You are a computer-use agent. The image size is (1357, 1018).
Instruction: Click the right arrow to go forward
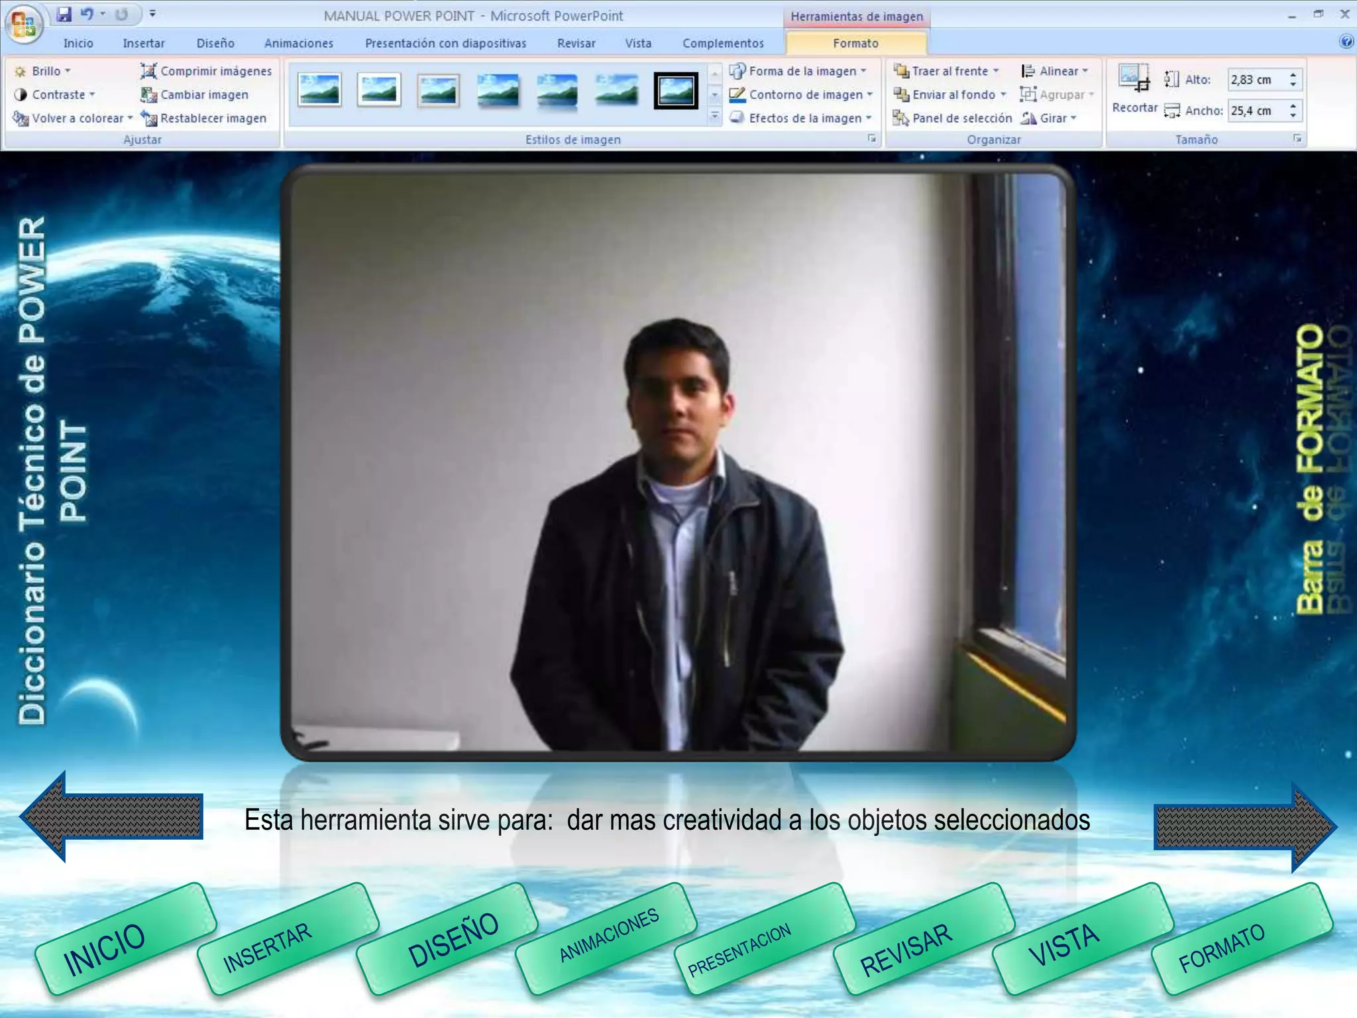[x=1246, y=826]
